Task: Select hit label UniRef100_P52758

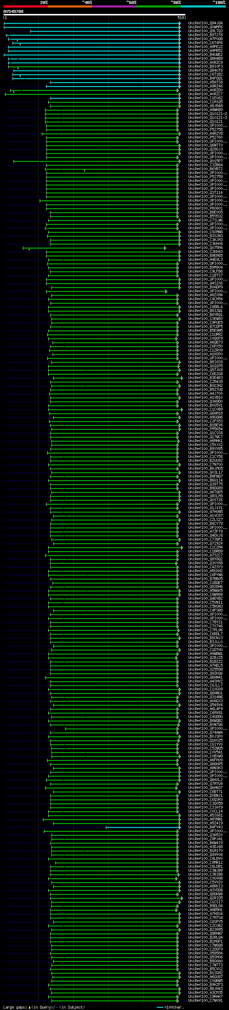Action: pos(205,129)
